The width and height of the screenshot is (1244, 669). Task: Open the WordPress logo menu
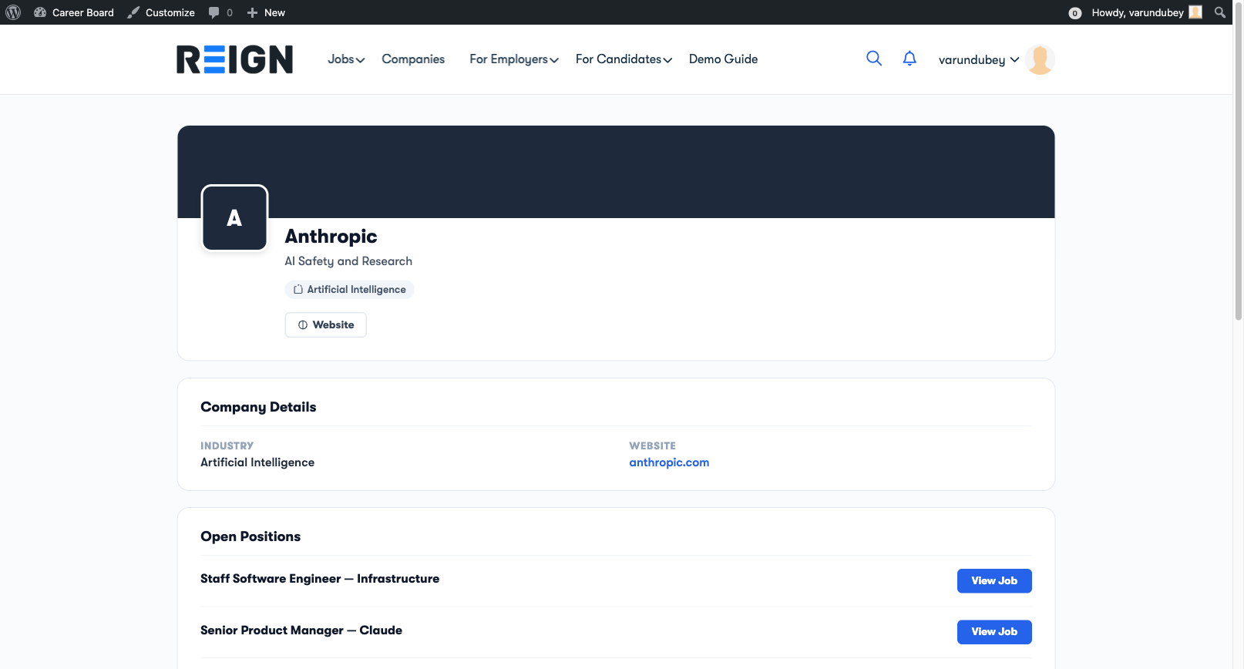13,12
